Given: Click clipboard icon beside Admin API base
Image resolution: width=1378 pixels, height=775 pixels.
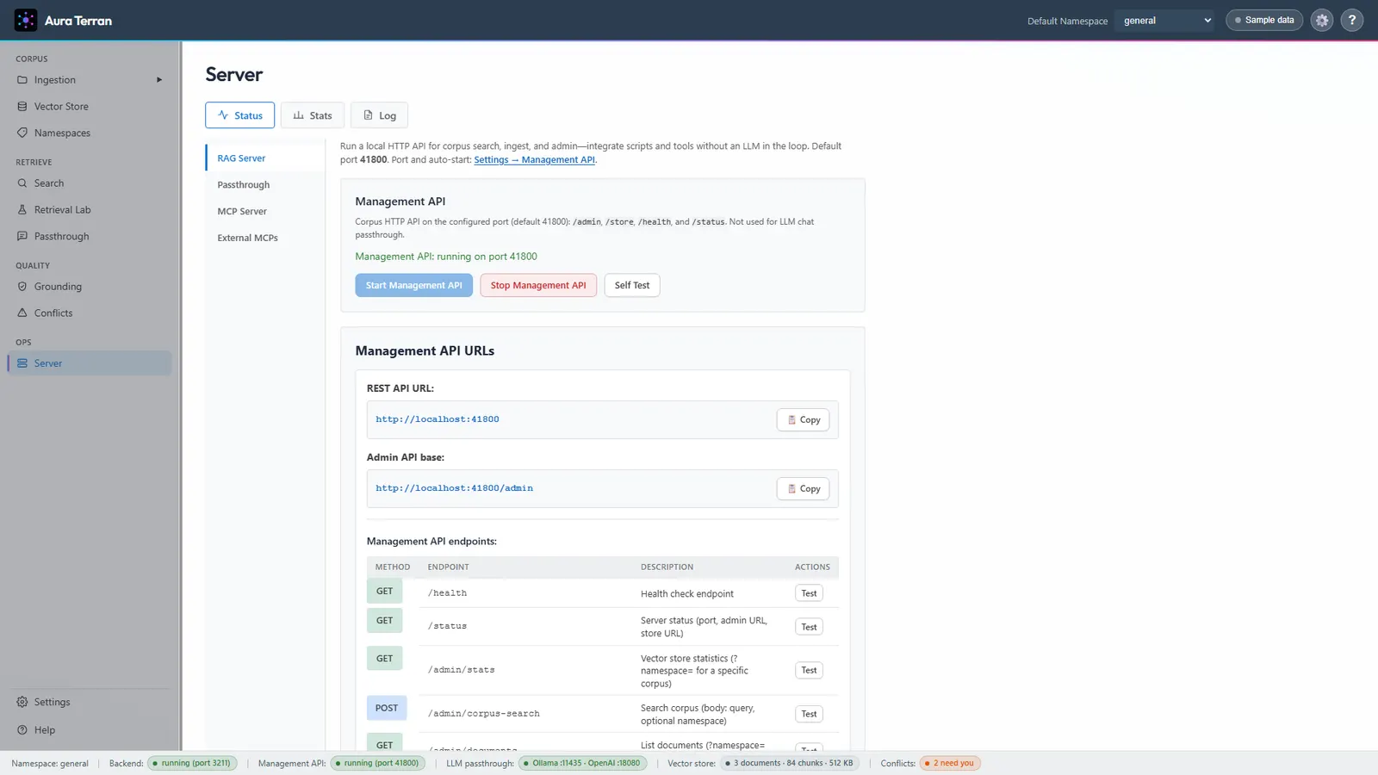Looking at the screenshot, I should pyautogui.click(x=791, y=489).
